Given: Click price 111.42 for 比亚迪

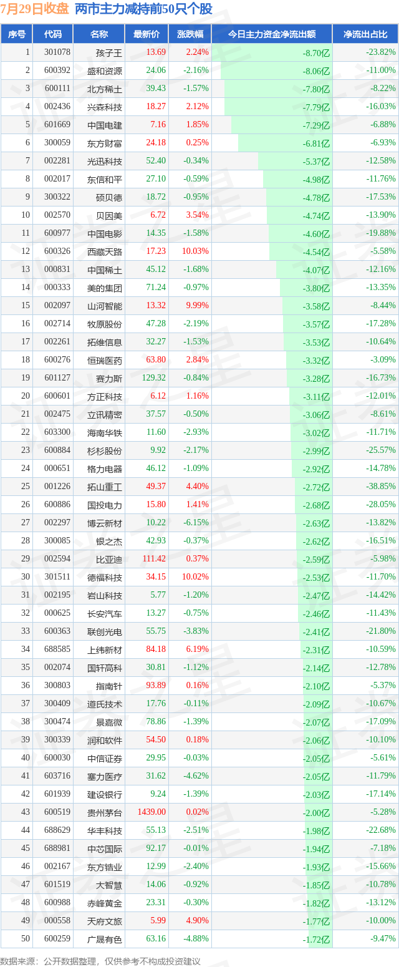Looking at the screenshot, I should point(154,559).
